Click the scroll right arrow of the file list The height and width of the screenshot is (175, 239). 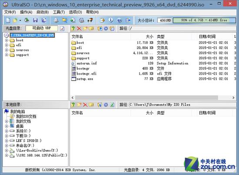233,98
